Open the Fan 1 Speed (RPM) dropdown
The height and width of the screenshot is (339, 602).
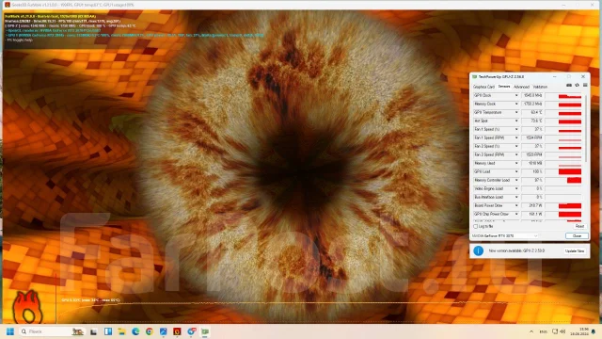[x=516, y=137]
